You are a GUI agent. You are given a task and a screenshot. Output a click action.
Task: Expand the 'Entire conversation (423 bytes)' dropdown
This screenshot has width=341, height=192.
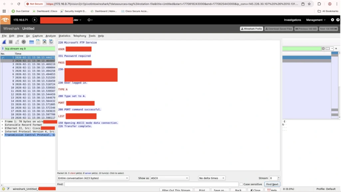(93, 178)
